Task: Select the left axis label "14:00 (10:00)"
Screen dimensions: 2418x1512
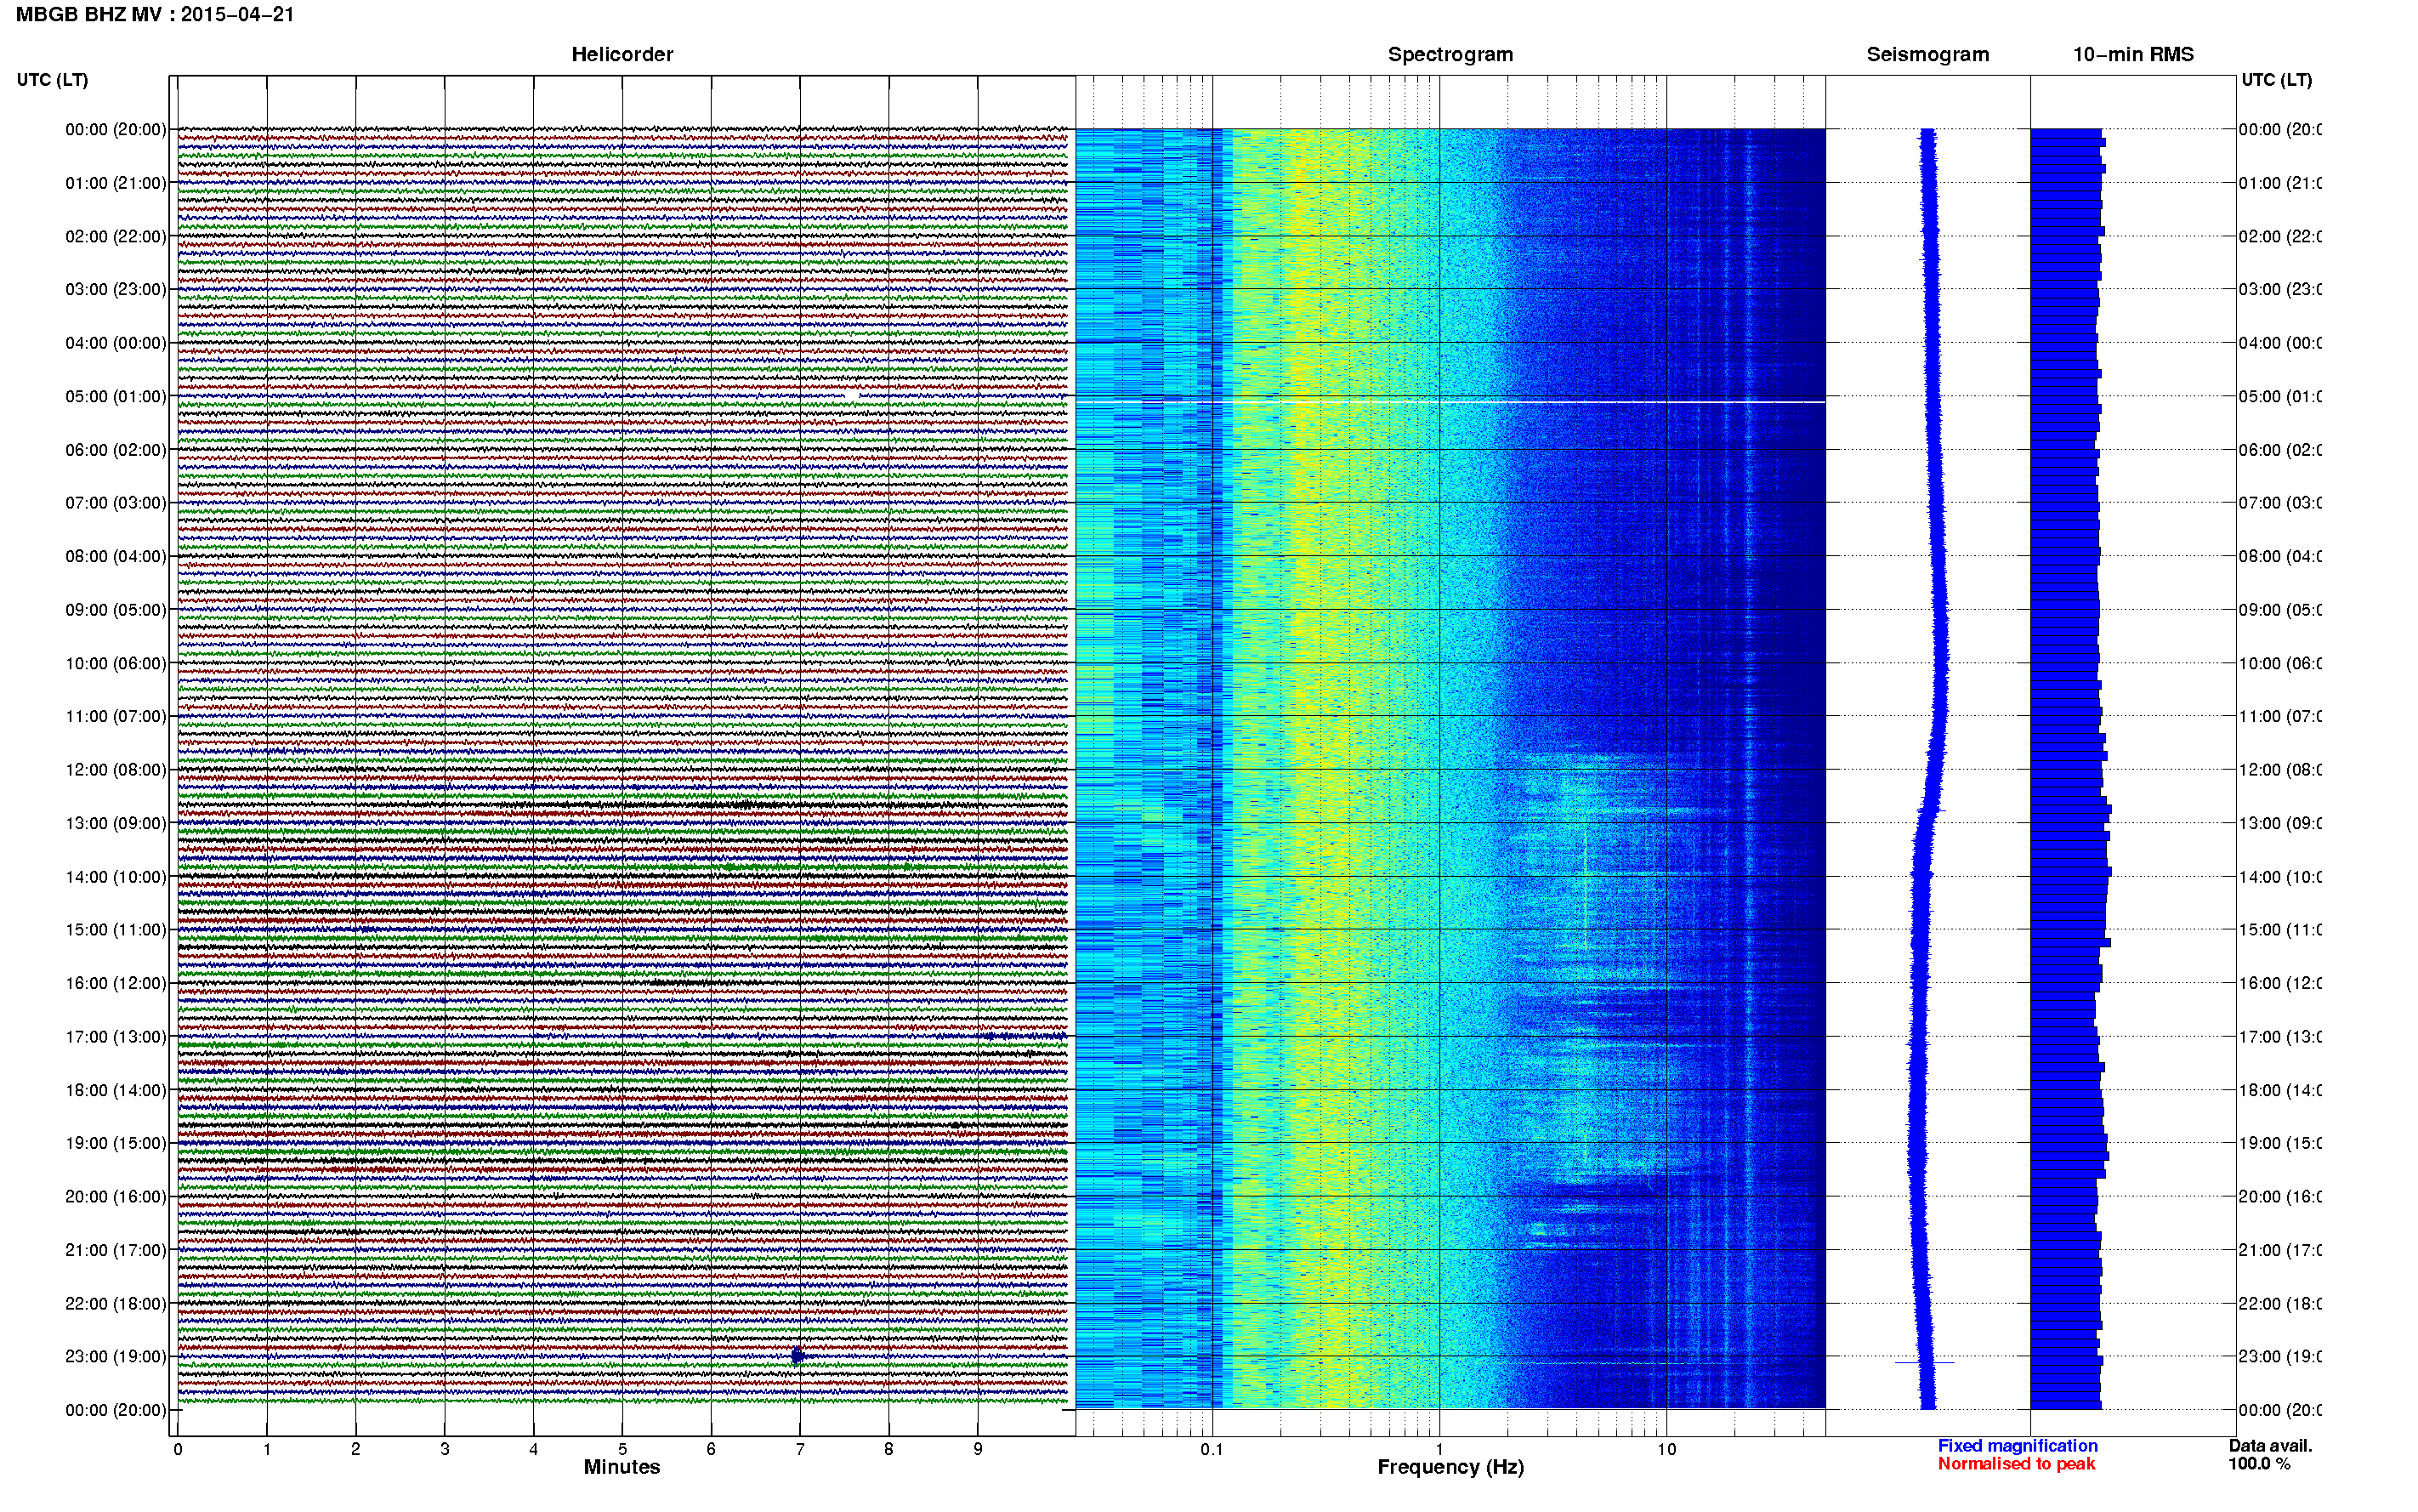Action: click(x=116, y=877)
